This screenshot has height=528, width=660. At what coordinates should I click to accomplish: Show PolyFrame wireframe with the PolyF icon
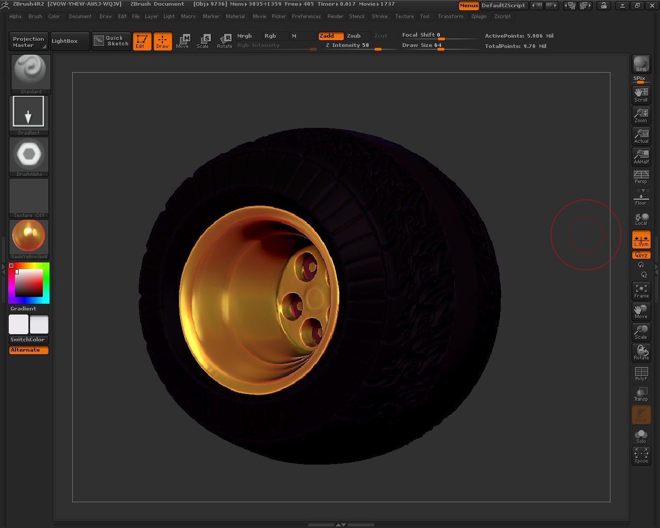tap(641, 373)
